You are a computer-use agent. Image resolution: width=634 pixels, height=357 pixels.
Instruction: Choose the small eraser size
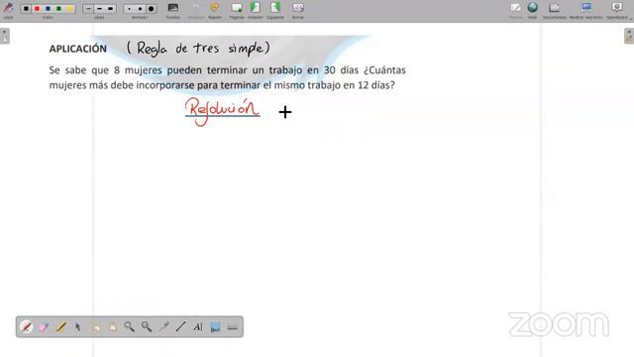click(130, 9)
